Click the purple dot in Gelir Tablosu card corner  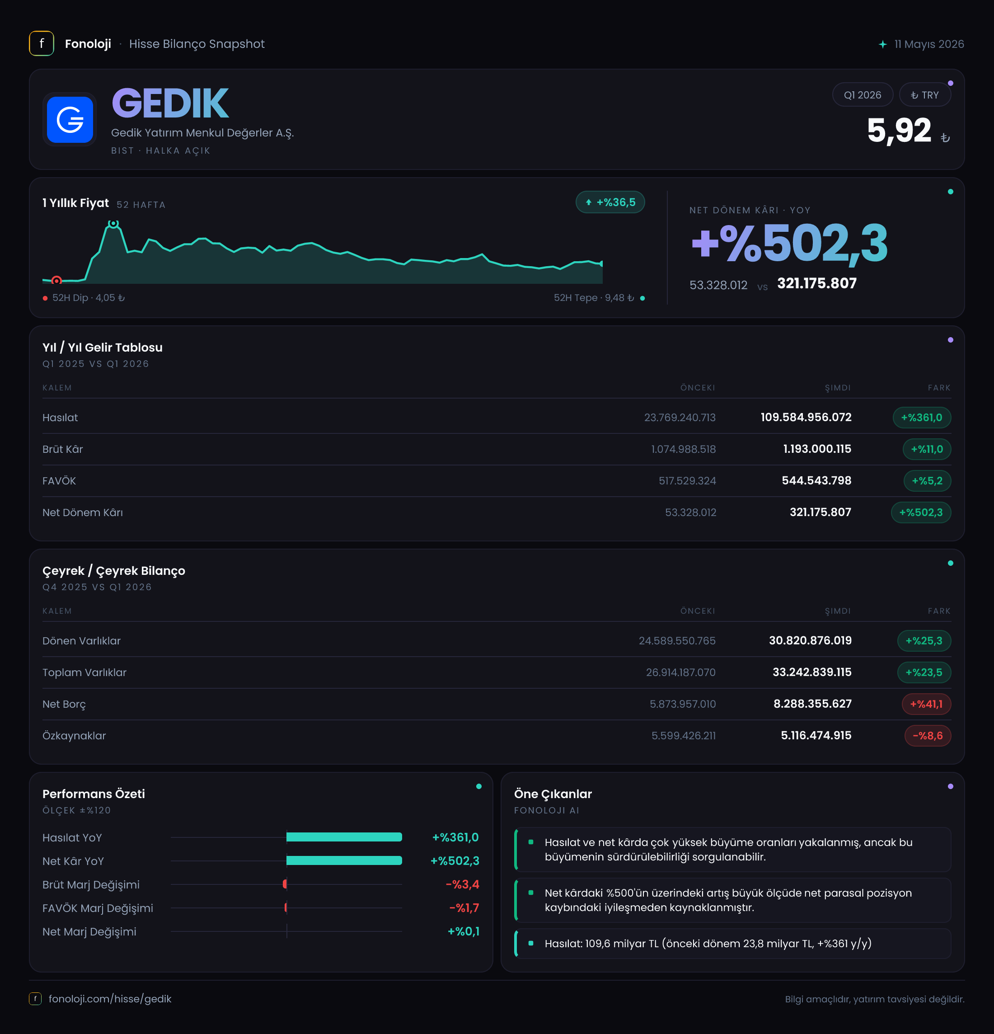(x=950, y=340)
